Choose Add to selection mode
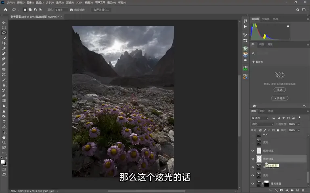 pyautogui.click(x=30, y=10)
